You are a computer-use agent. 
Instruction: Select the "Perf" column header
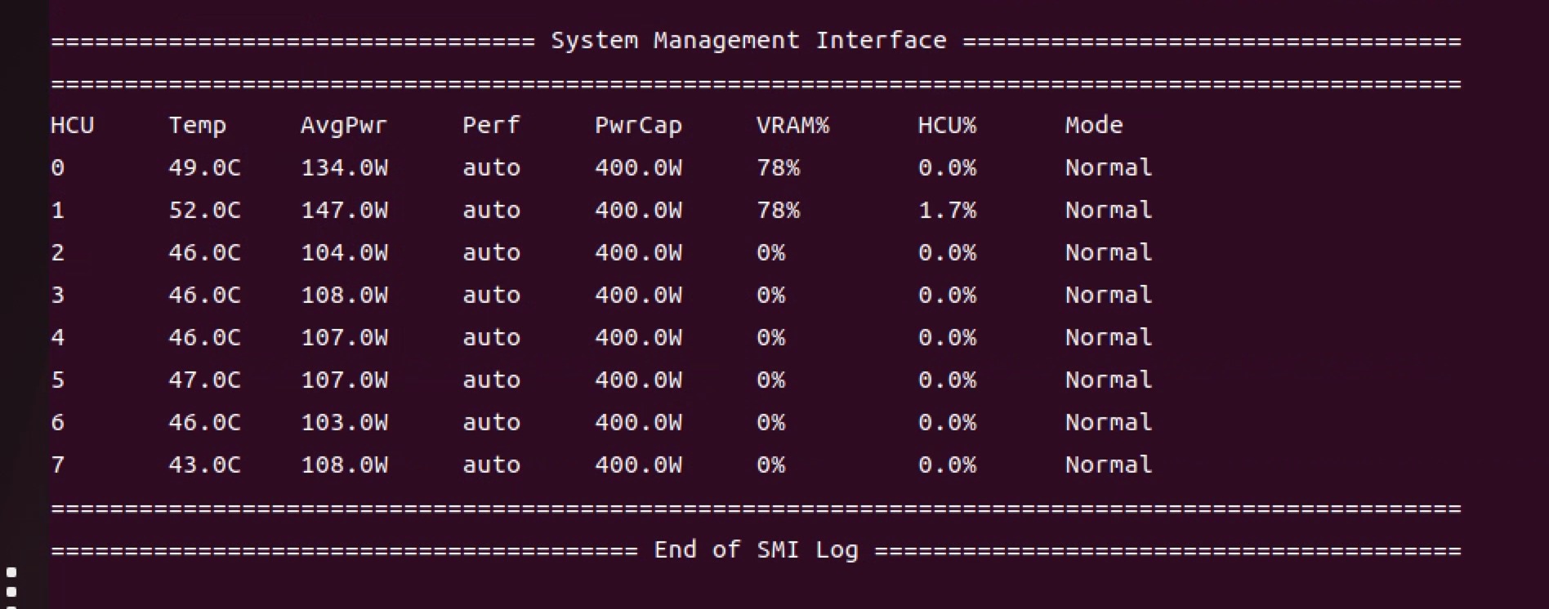[491, 125]
